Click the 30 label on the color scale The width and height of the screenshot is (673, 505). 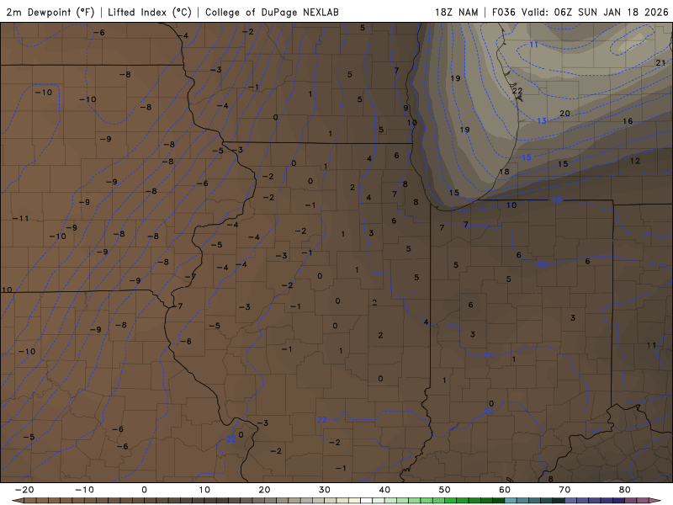coord(325,490)
